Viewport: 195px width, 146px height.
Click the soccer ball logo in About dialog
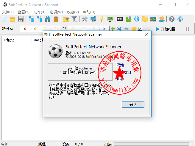pos(55,51)
